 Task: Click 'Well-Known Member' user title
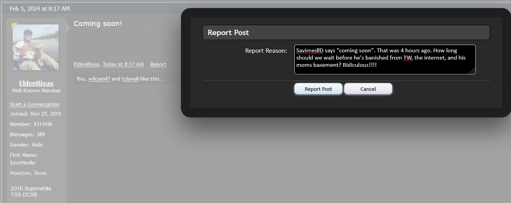pos(36,90)
